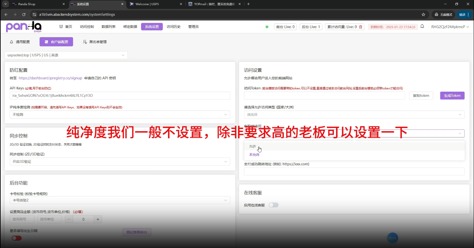Open 访问控制 menu item

(x=87, y=27)
